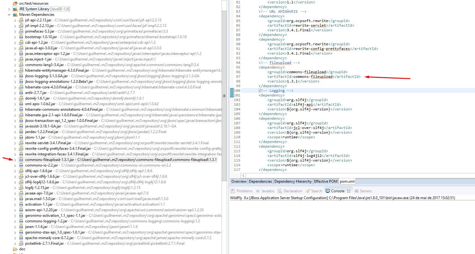Switch to the Effective POM tab
This screenshot has height=254, width=475.
tap(326, 181)
